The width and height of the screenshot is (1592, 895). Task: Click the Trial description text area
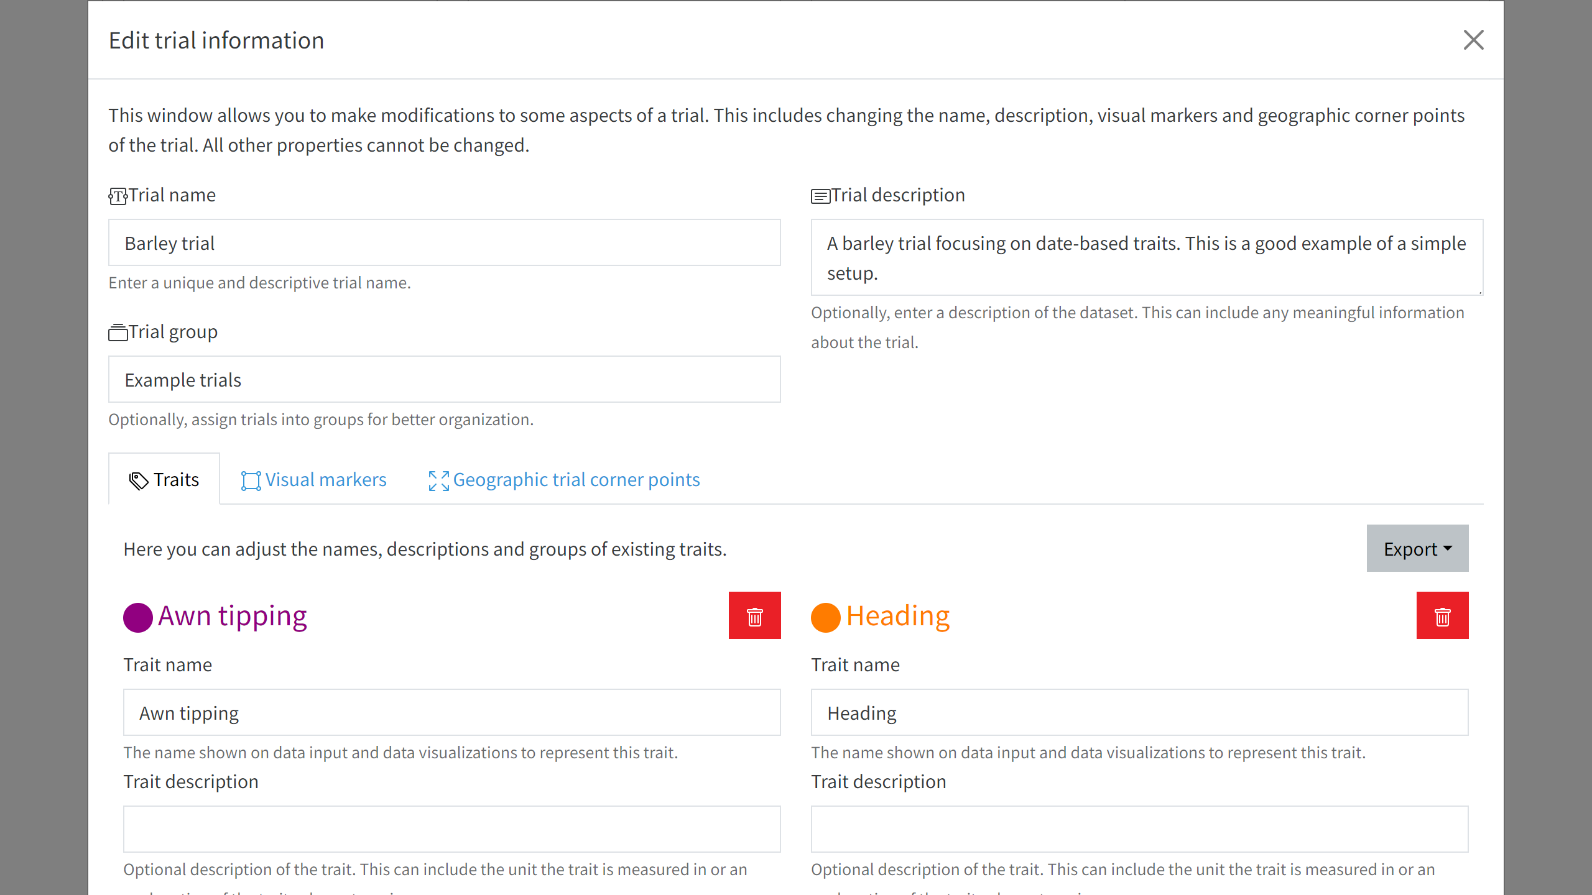tap(1146, 255)
